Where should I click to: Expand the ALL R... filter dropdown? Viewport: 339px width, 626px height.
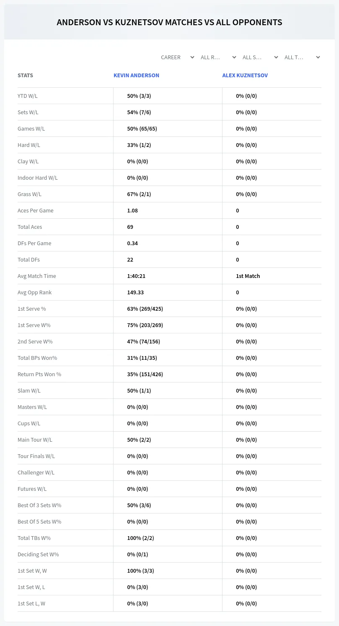coord(218,57)
